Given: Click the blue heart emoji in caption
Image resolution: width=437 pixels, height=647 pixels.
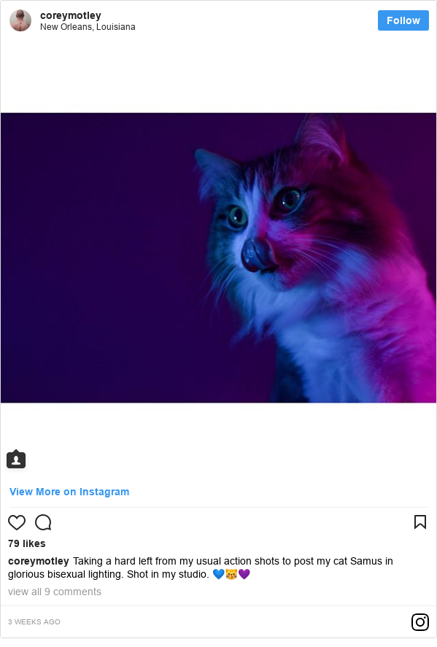Looking at the screenshot, I should [x=218, y=574].
